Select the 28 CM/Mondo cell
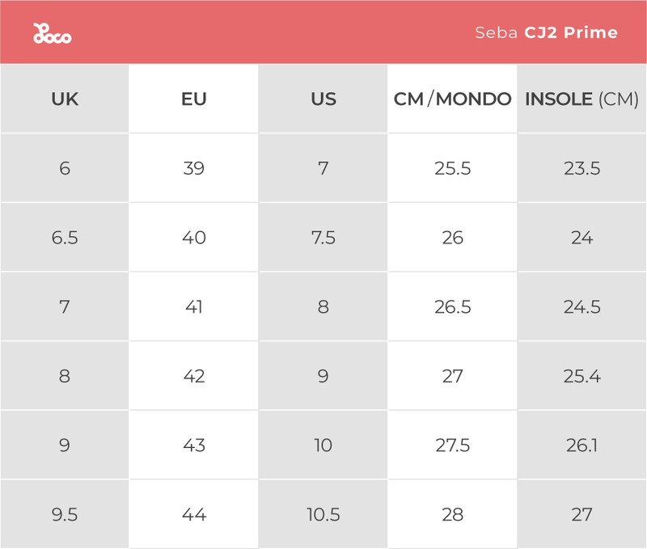The height and width of the screenshot is (549, 647). (452, 514)
